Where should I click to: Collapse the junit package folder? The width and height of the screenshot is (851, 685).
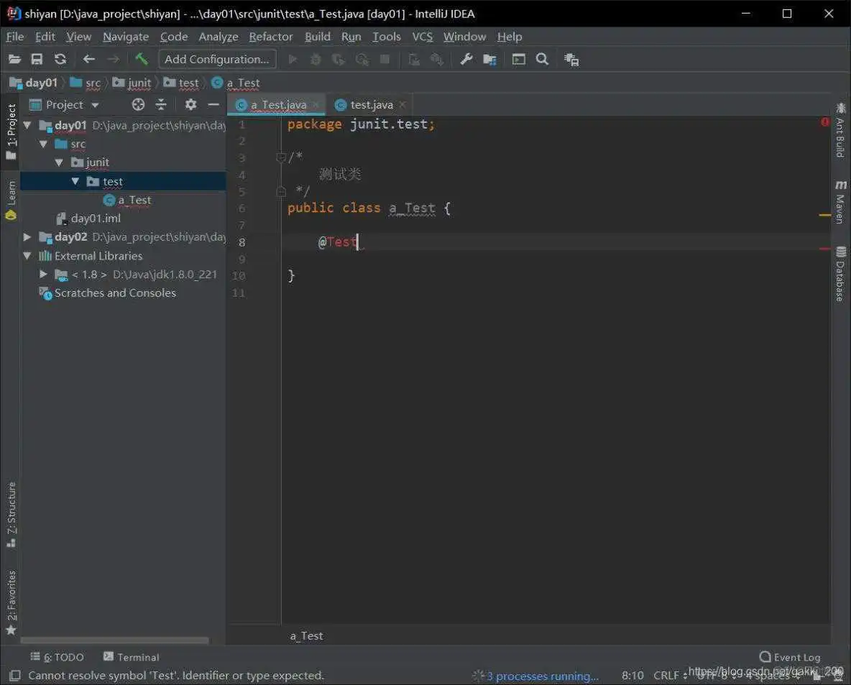59,162
